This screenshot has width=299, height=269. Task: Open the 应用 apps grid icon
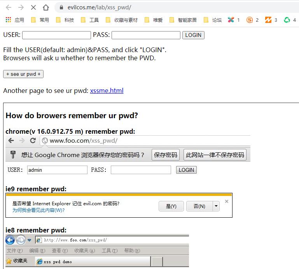pos(8,20)
